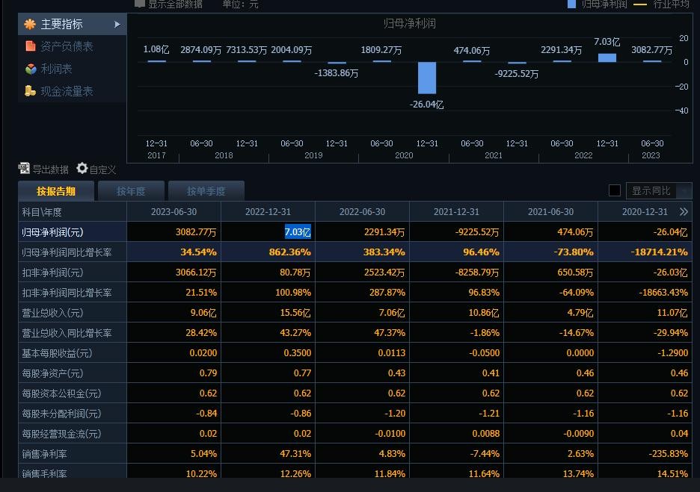This screenshot has height=492, width=700.
Task: Click the 导出数据 export icon
Action: pyautogui.click(x=24, y=169)
